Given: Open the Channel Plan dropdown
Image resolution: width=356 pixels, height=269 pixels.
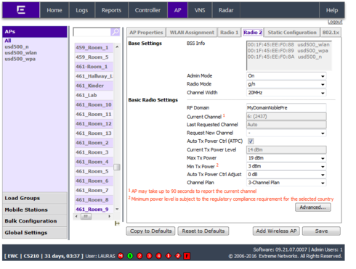Looking at the screenshot, I should tap(286, 183).
